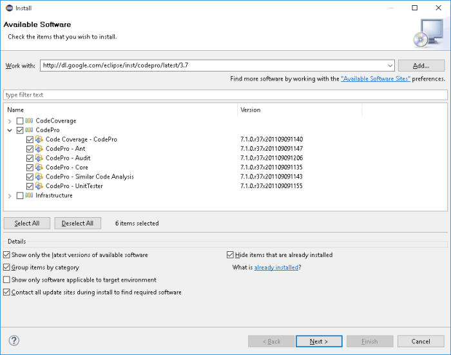Collapse the CodePro tree node
The image size is (451, 355).
tap(10, 130)
